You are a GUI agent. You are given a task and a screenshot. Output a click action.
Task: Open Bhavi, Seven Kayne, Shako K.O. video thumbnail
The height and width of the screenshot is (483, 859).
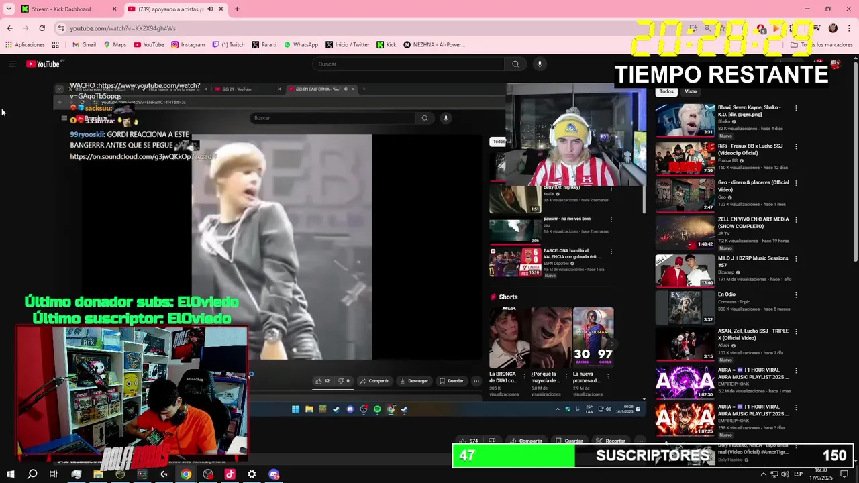(685, 120)
